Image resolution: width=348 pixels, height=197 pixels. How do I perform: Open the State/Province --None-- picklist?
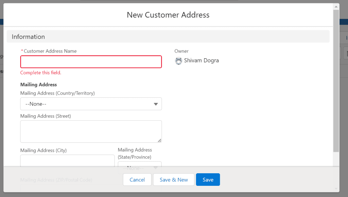(139, 167)
